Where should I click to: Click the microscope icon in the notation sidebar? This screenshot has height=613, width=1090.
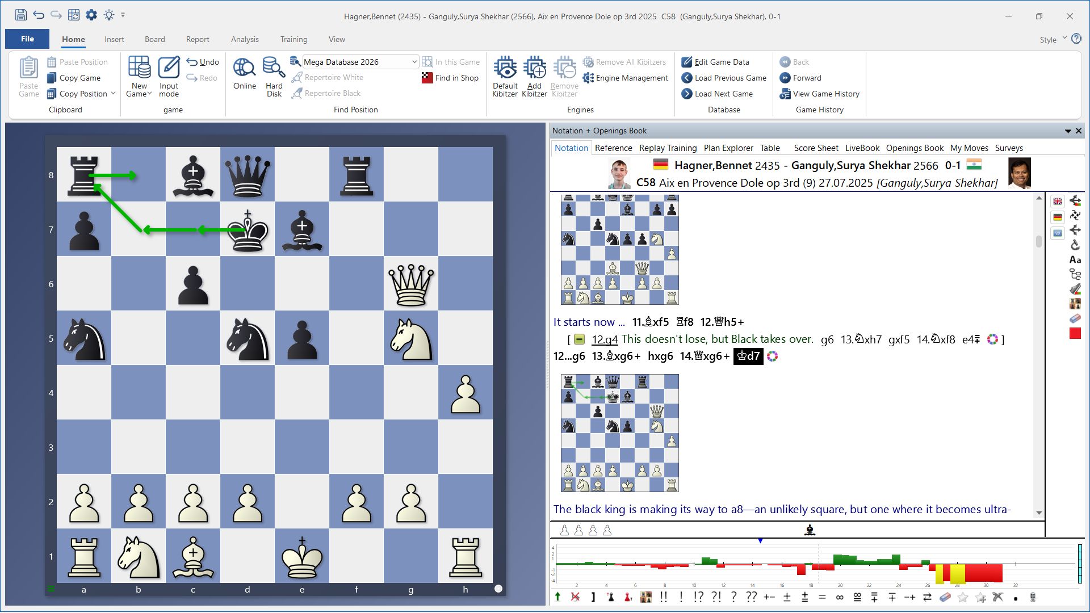(x=1075, y=245)
